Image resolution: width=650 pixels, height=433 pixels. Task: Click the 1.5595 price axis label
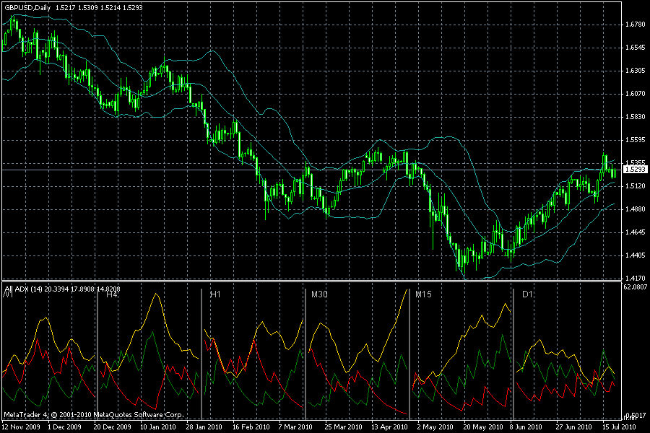tap(636, 140)
